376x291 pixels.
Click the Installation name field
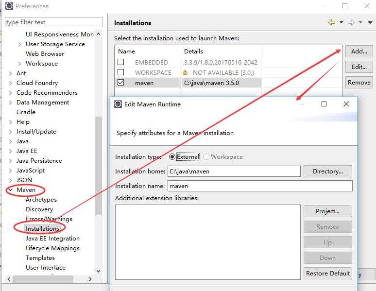click(260, 186)
